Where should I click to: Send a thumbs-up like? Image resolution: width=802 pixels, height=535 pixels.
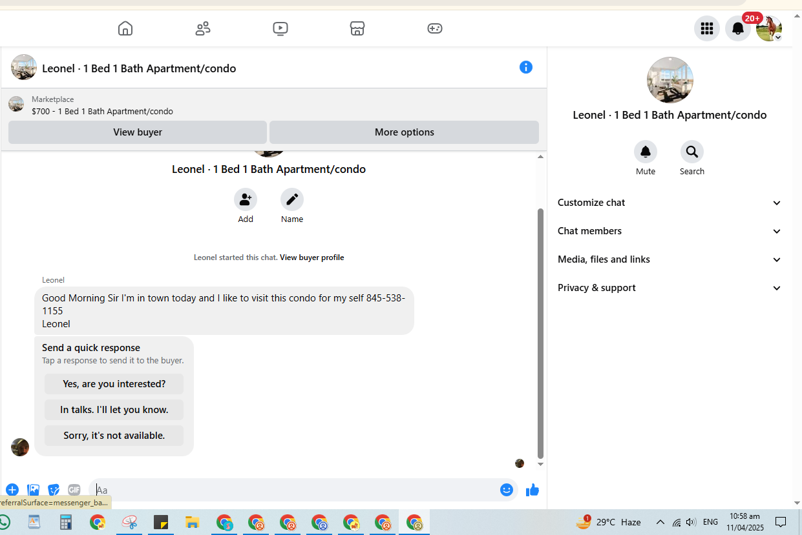tap(533, 490)
